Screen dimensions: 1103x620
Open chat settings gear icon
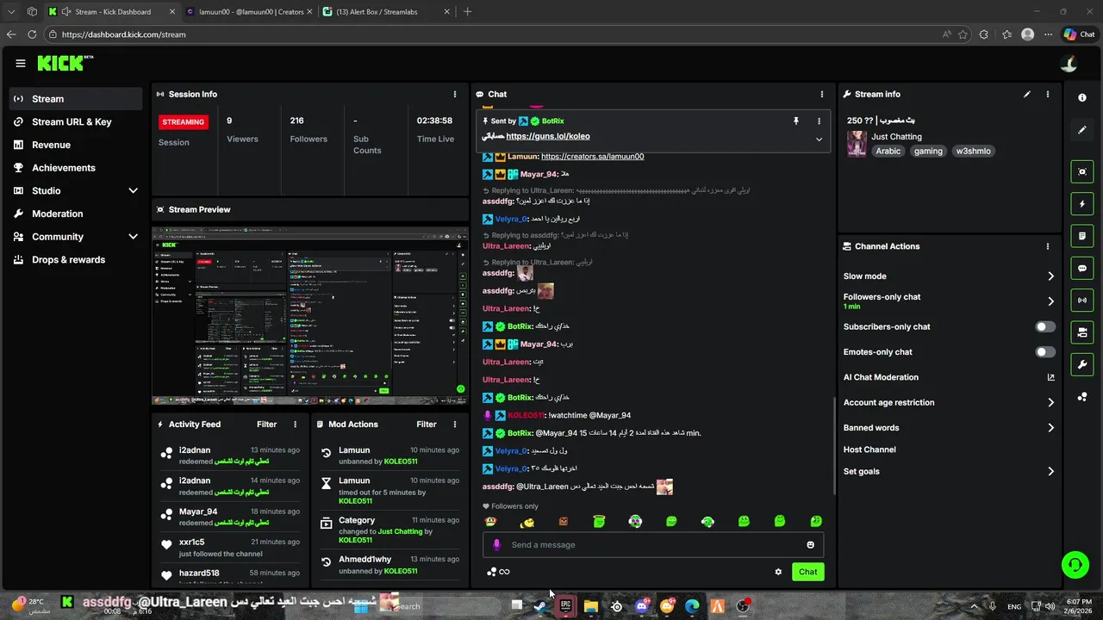(778, 572)
